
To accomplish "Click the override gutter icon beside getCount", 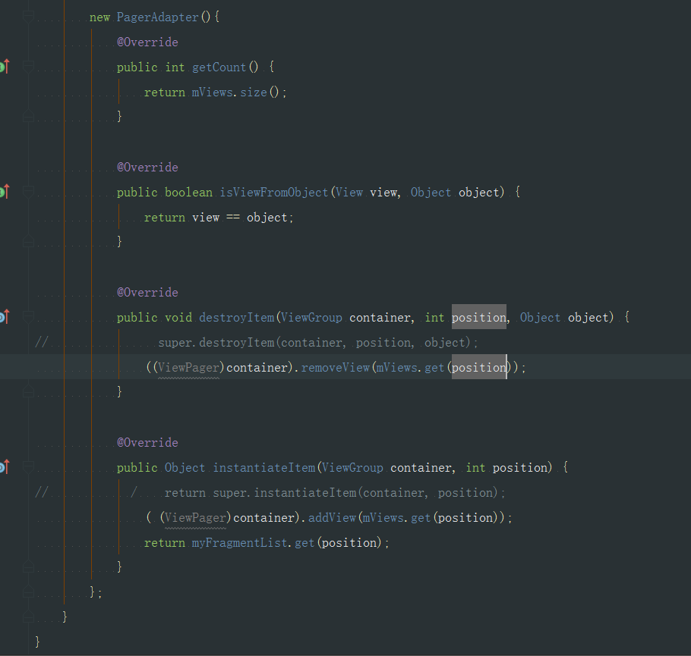I will point(5,67).
